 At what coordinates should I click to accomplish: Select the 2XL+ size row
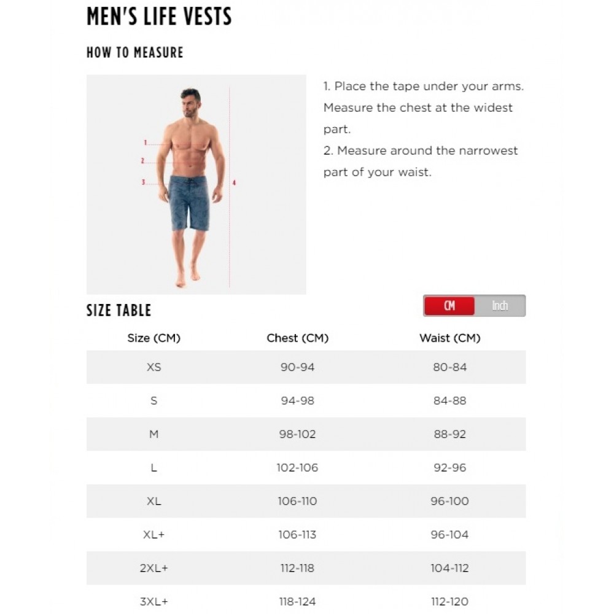(306, 568)
